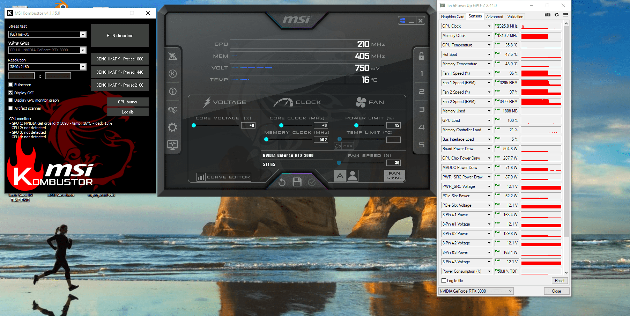
Task: Uncheck Display OSI in Kombustor
Action: click(x=11, y=93)
